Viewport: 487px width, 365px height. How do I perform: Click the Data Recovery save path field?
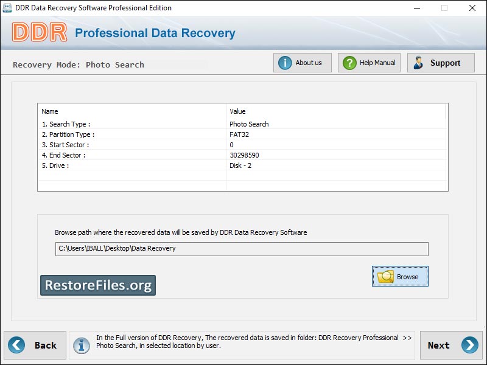point(243,248)
